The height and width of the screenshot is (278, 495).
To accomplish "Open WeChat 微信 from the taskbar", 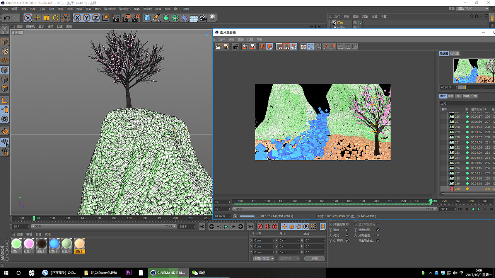I will (x=199, y=273).
